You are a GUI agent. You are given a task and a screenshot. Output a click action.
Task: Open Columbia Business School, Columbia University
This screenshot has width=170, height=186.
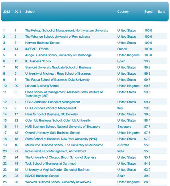coord(58,121)
